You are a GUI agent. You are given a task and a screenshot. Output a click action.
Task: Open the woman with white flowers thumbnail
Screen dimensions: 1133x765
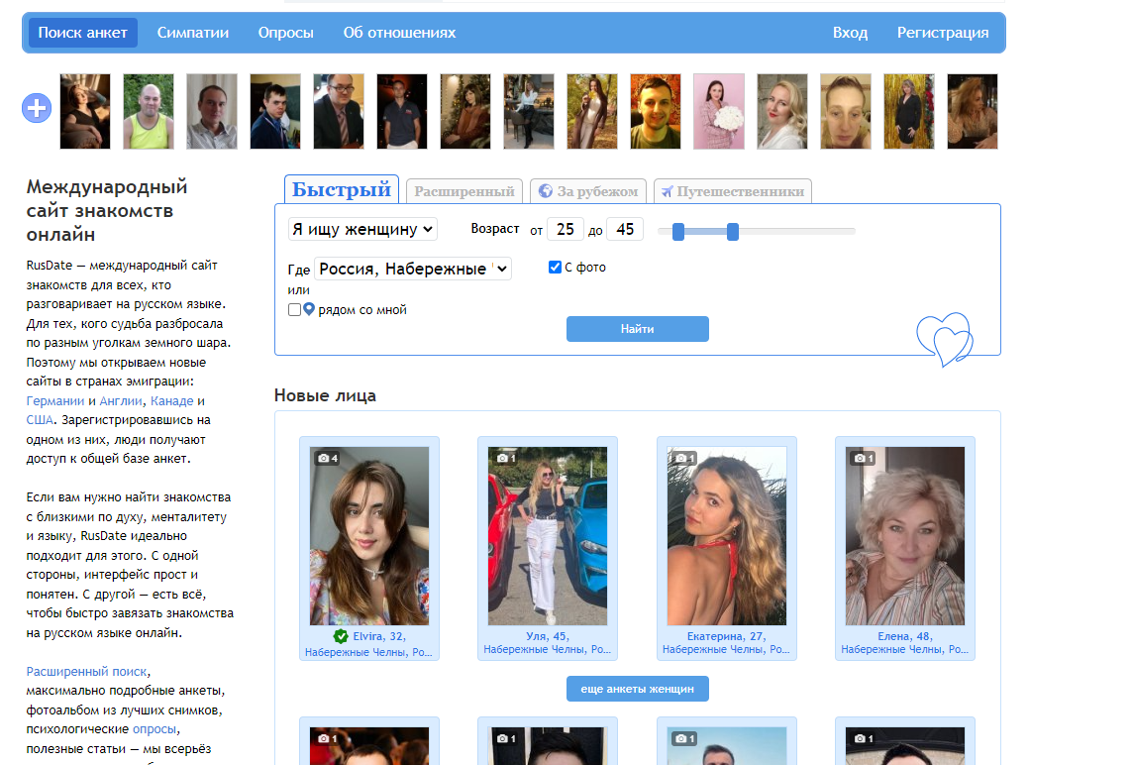pyautogui.click(x=719, y=111)
